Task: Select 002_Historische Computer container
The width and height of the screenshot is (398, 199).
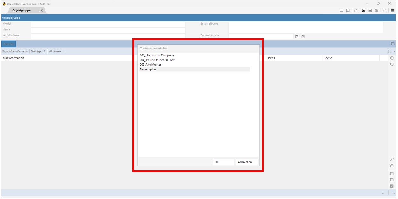Action: click(x=157, y=55)
